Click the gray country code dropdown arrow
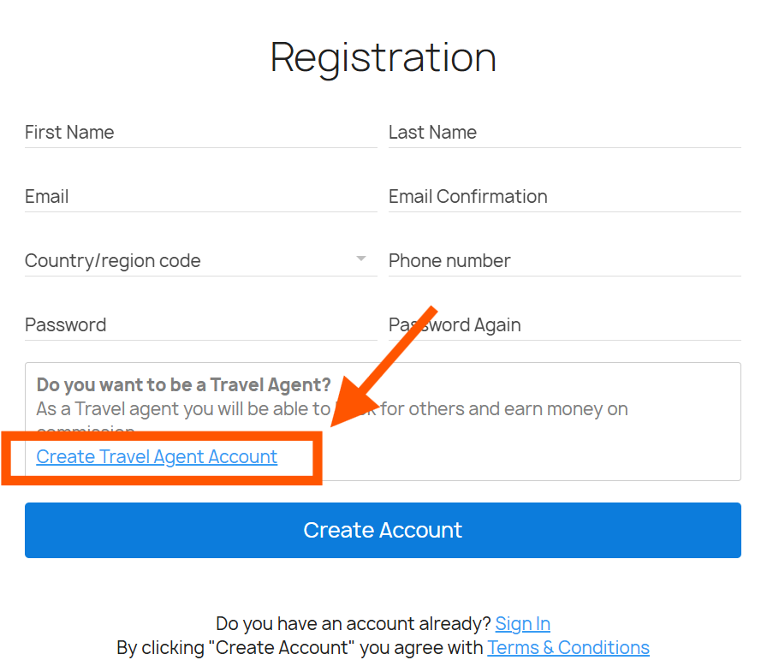This screenshot has width=761, height=672. tap(361, 259)
